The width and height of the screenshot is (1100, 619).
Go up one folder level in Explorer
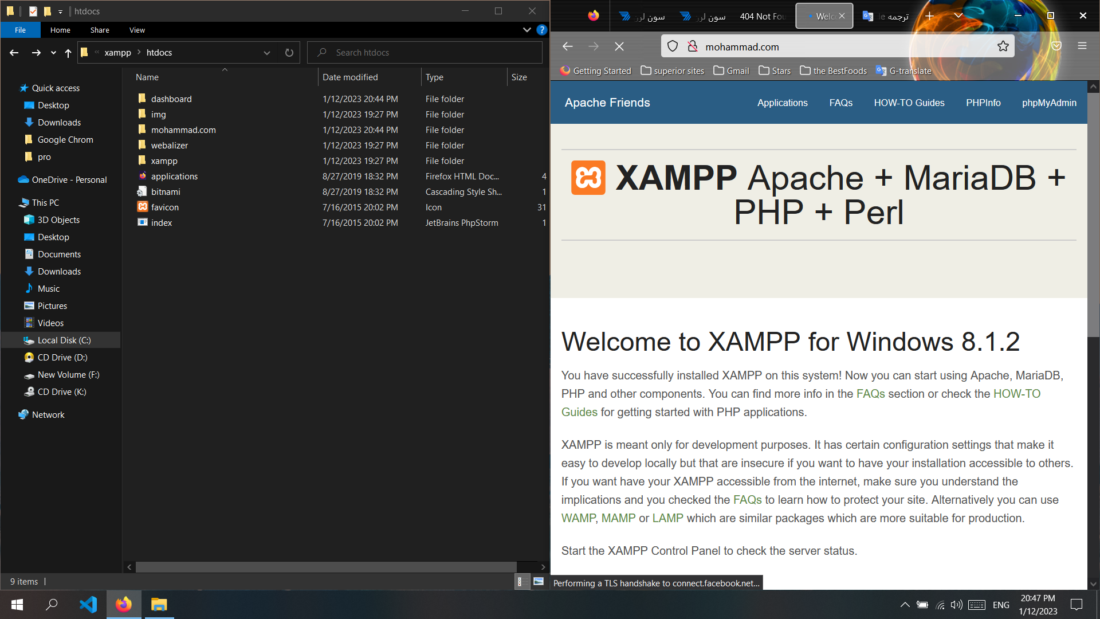[x=68, y=53]
